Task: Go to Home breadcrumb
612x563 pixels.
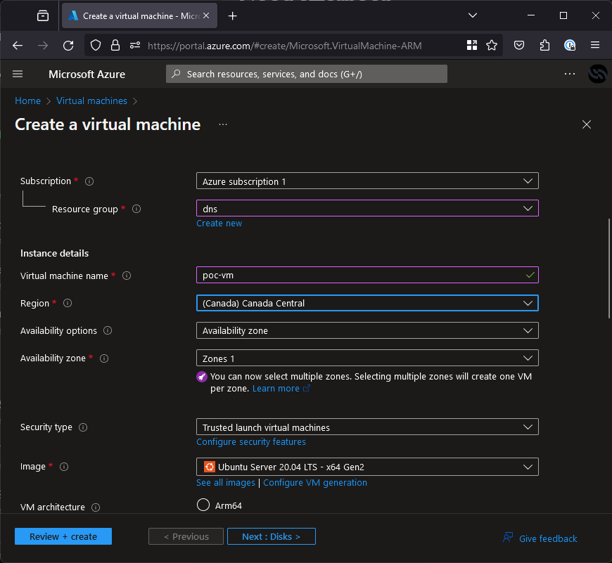Action: pyautogui.click(x=27, y=101)
